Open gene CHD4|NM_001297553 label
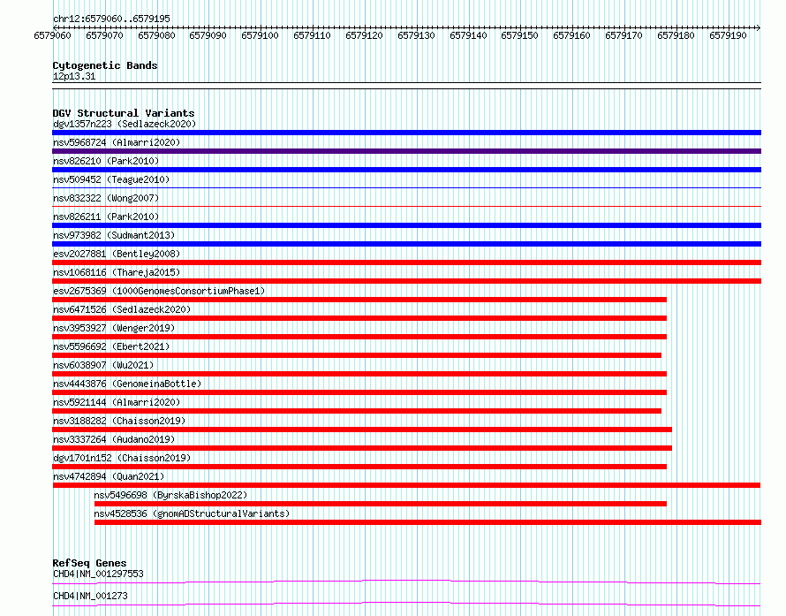 pyautogui.click(x=98, y=574)
